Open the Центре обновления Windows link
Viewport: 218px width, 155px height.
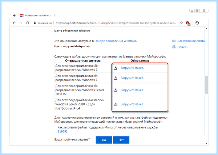coord(115,41)
